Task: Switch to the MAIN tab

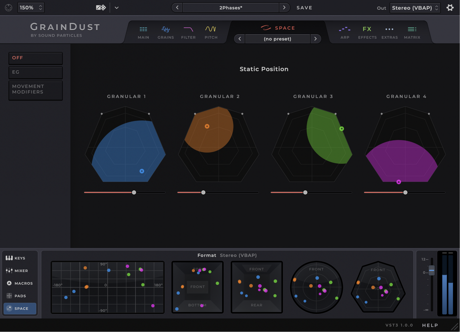Action: [143, 32]
